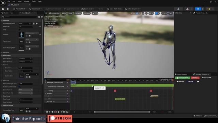
Task: Click the viewport Character button
Action: pos(78,13)
